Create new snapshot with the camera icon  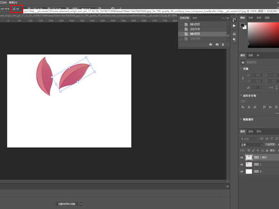[217, 44]
